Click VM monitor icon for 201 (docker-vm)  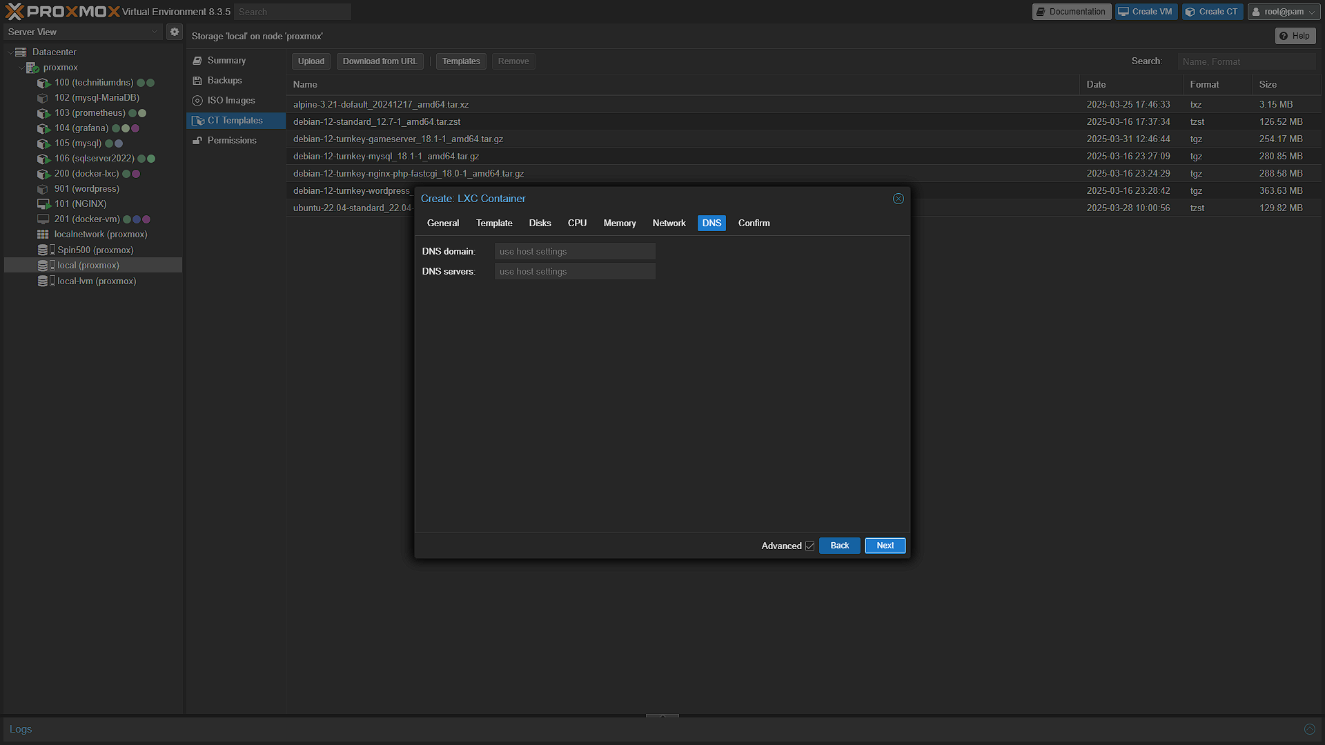(43, 219)
